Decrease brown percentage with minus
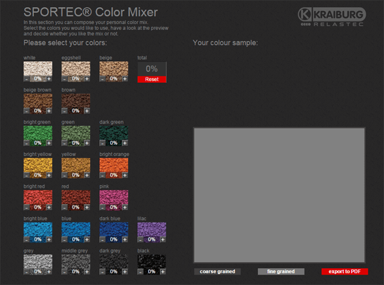This screenshot has width=384, height=285. coord(65,111)
